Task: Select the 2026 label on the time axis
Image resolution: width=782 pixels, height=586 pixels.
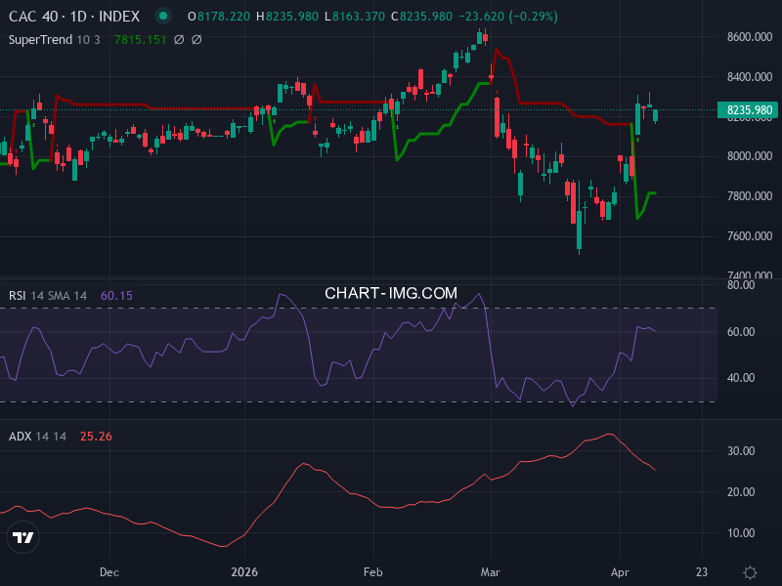Action: (x=243, y=572)
